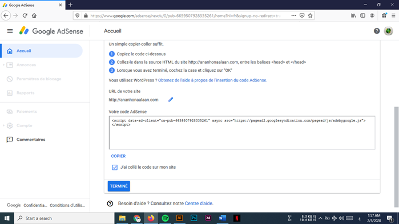Viewport: 399px width, 224px height.
Task: Click the TERMINÉ button
Action: [x=119, y=186]
